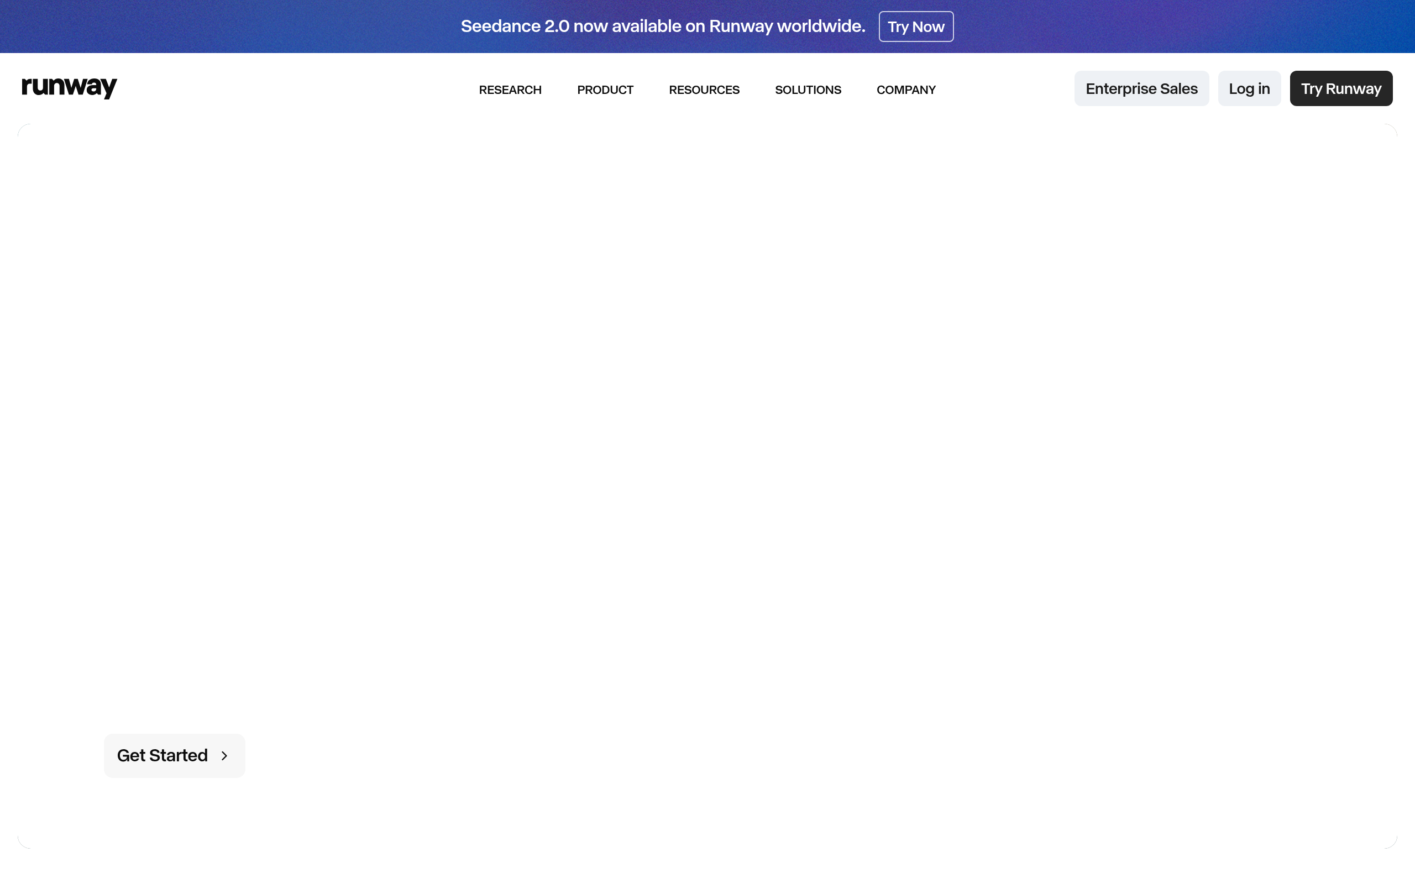Navigate home via the Runway wordmark

click(69, 88)
